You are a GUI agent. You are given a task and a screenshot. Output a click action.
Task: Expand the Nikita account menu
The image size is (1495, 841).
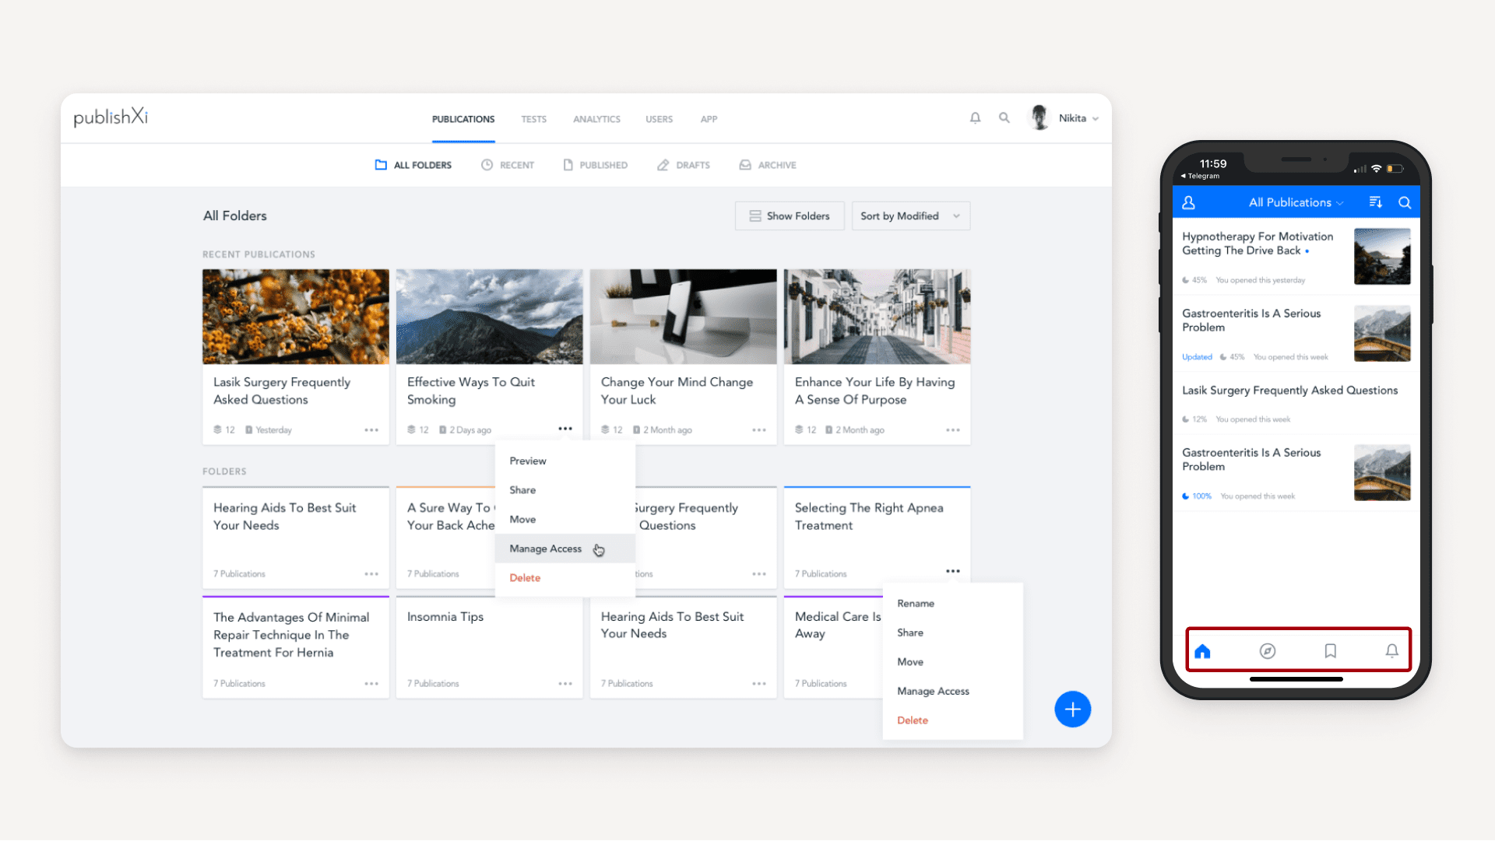[x=1078, y=117]
